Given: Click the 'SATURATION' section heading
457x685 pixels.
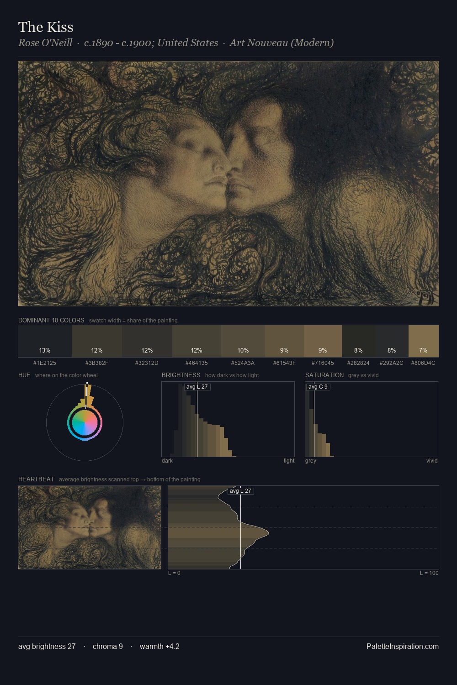Looking at the screenshot, I should [x=324, y=375].
